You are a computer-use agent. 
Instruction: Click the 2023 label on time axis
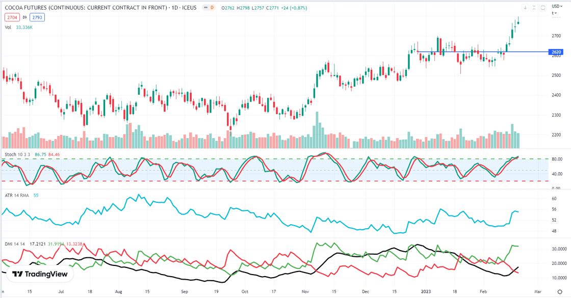pyautogui.click(x=426, y=292)
